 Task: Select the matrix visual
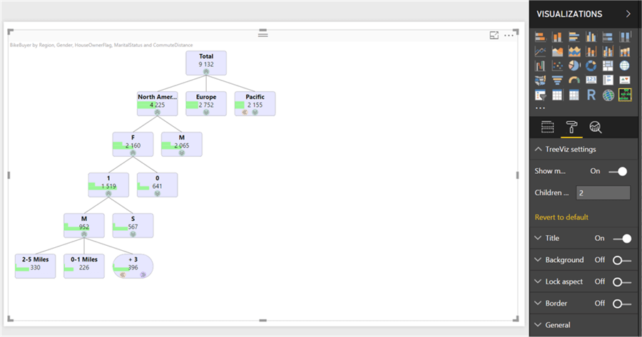coord(574,95)
